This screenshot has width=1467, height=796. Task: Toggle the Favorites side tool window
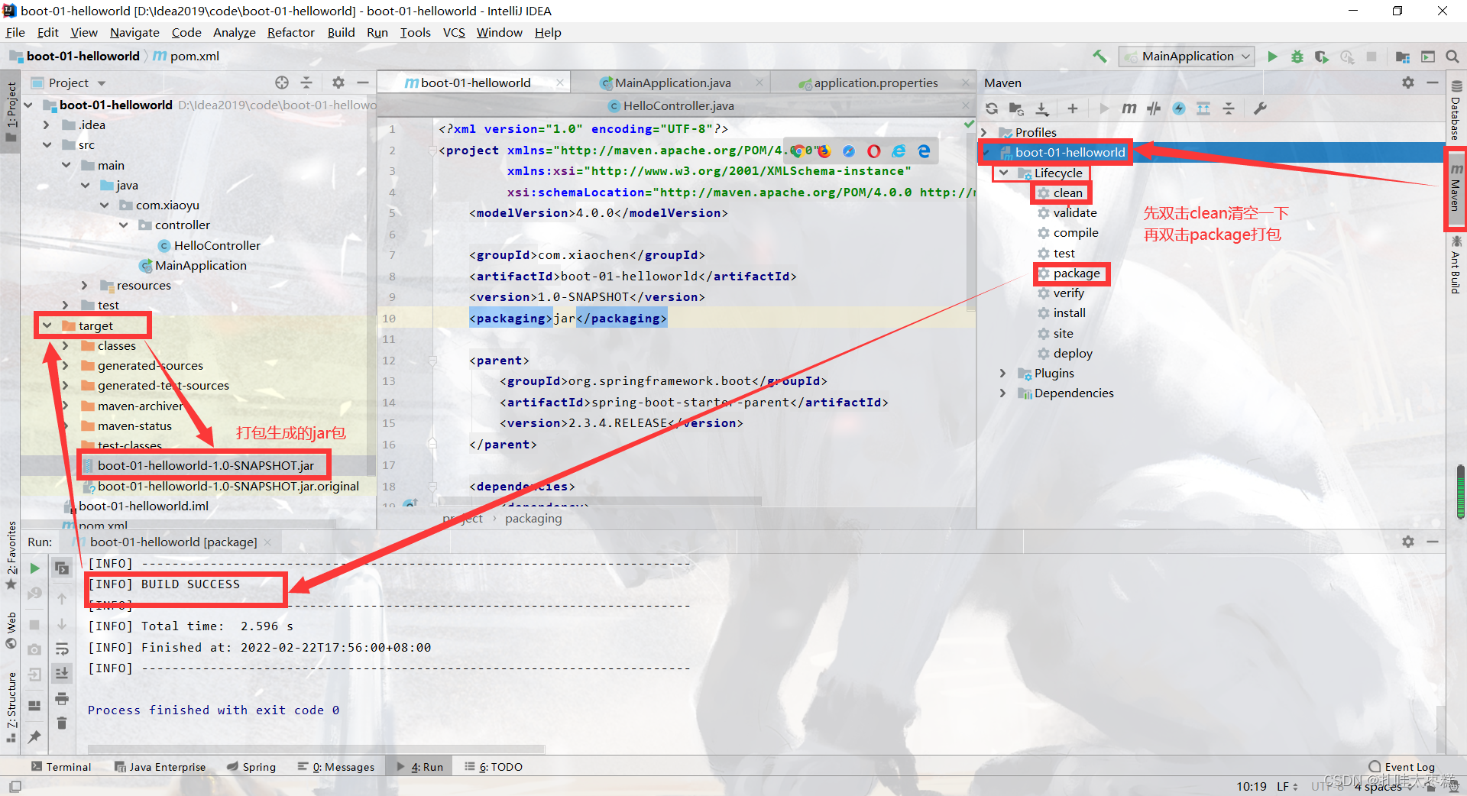pos(11,556)
